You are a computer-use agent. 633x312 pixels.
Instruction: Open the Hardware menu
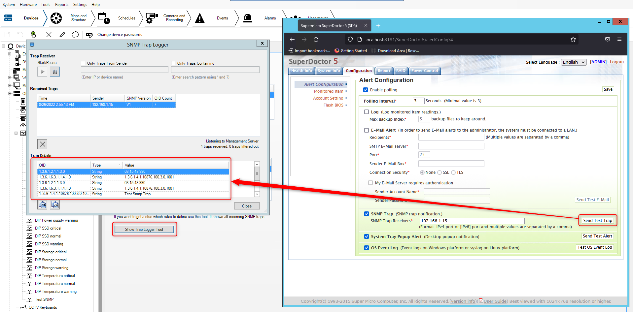point(28,5)
